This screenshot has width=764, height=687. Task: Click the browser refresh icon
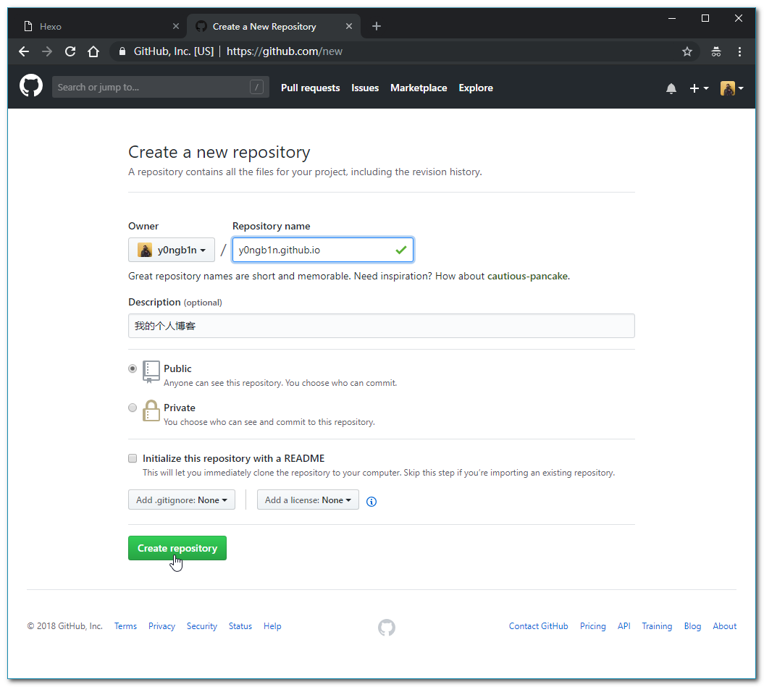point(70,51)
